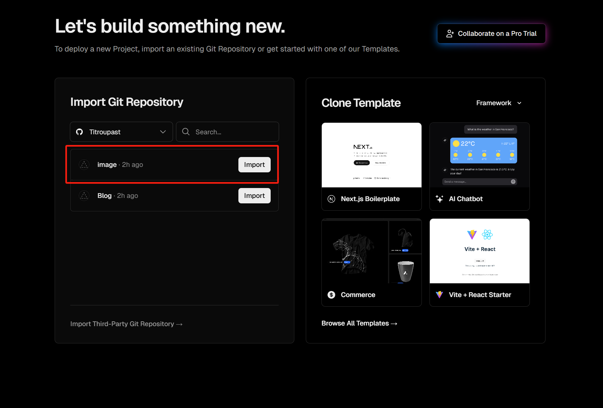Open the Vite + React template preview
The width and height of the screenshot is (603, 408).
480,251
